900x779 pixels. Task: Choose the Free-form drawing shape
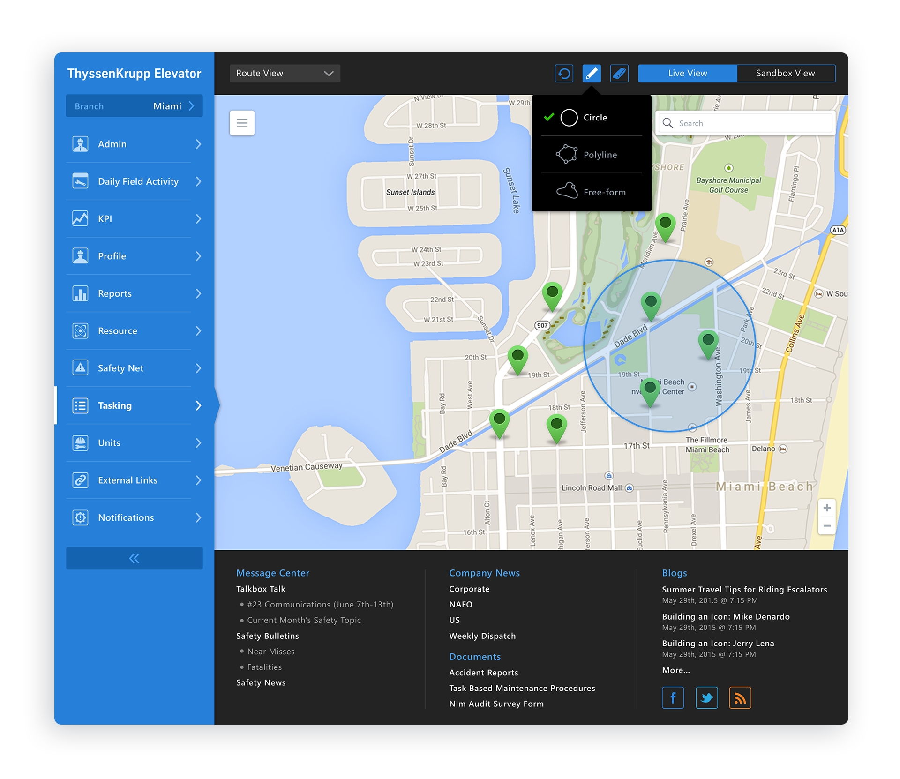(592, 192)
